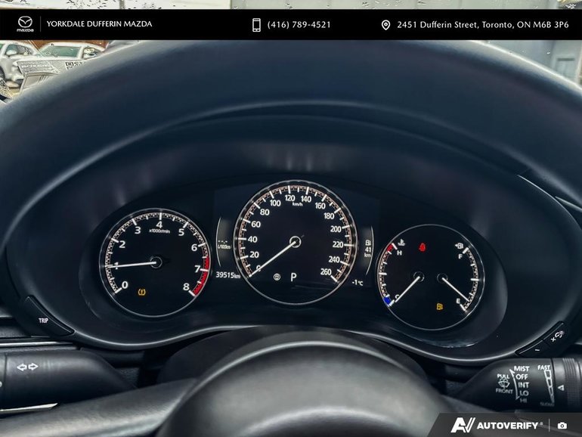
Task: Click the turn signal arrows on left stalk
Action: tap(27, 367)
